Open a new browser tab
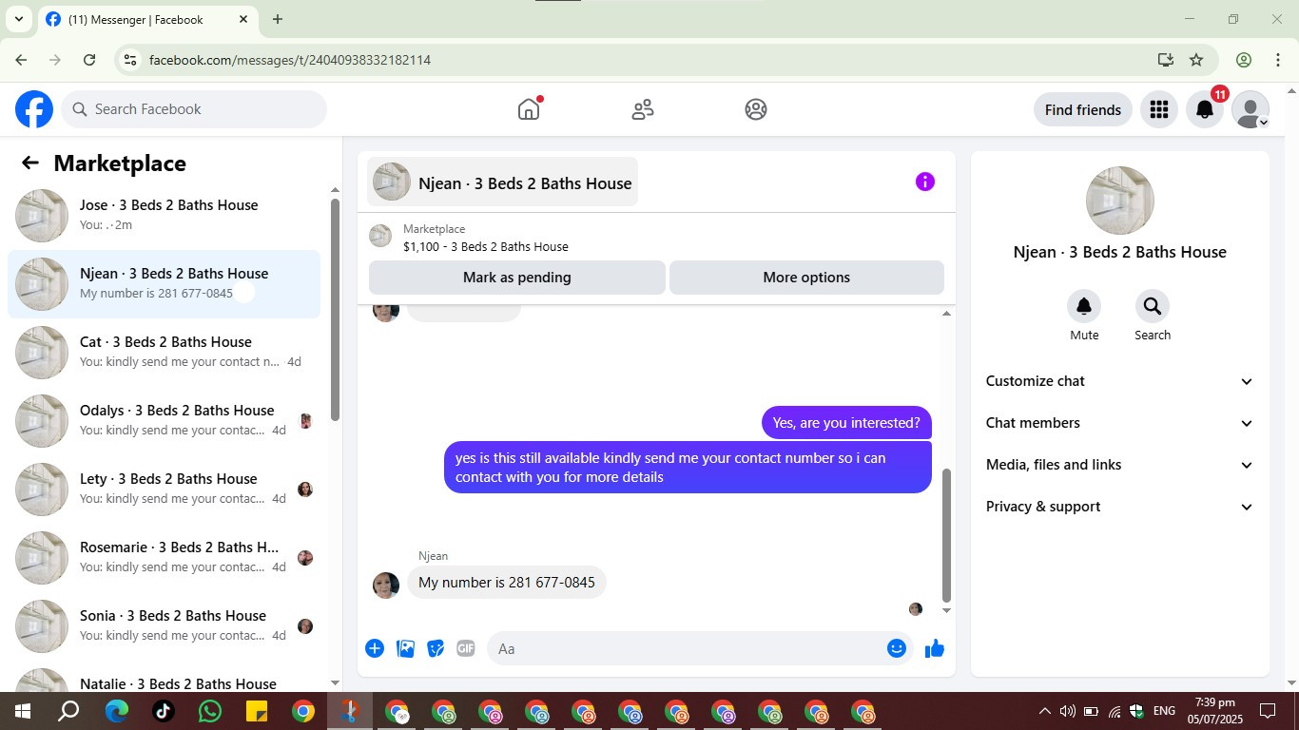Viewport: 1299px width, 730px height. 278,19
